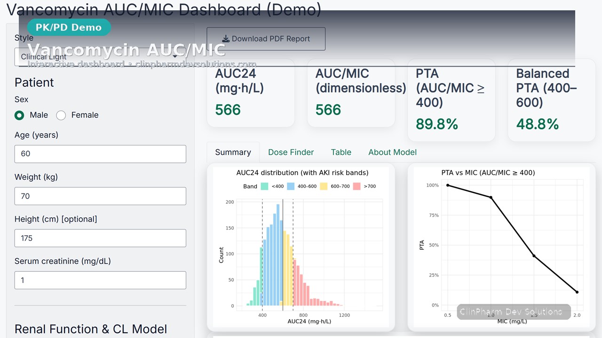Toggle the <400 band in the histogram legend
The height and width of the screenshot is (338, 602).
click(x=271, y=186)
